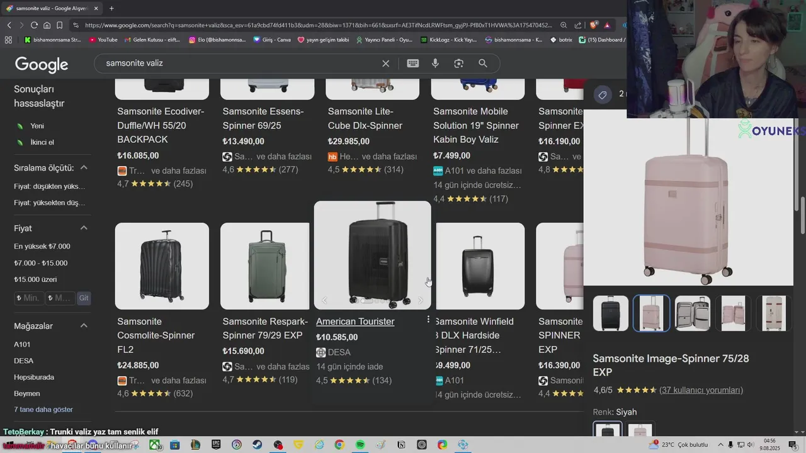Open a new browser tab
Screen dimensions: 806x453
(x=111, y=8)
